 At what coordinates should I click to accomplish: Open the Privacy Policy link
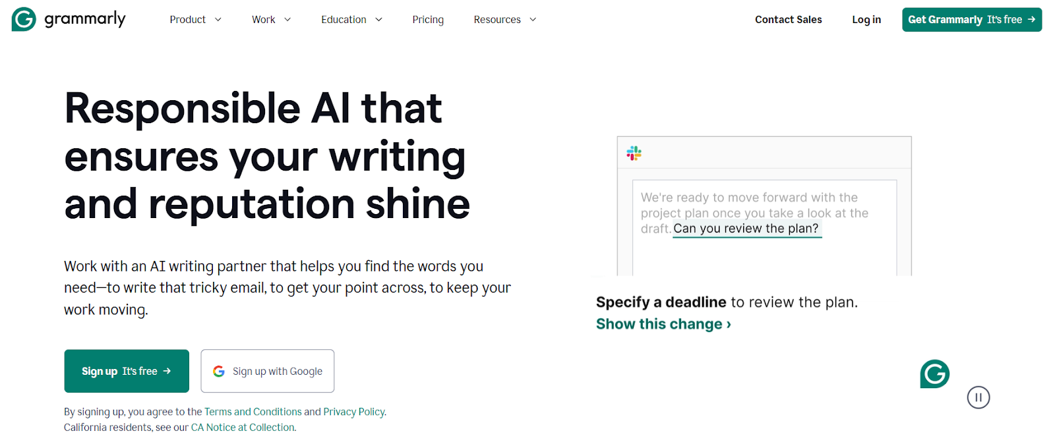[353, 412]
